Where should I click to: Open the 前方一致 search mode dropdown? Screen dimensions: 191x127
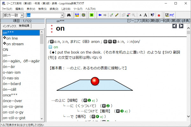[x=22, y=15]
